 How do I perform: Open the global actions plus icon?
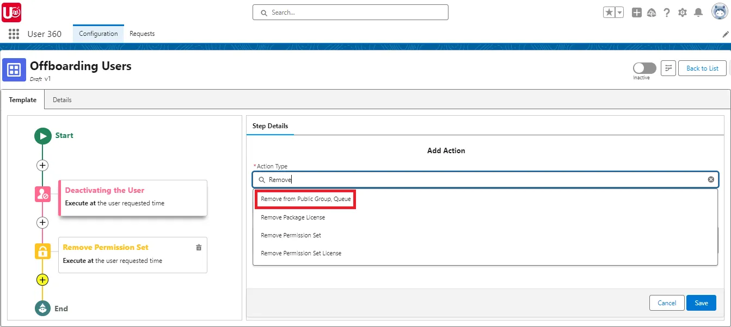pyautogui.click(x=636, y=12)
